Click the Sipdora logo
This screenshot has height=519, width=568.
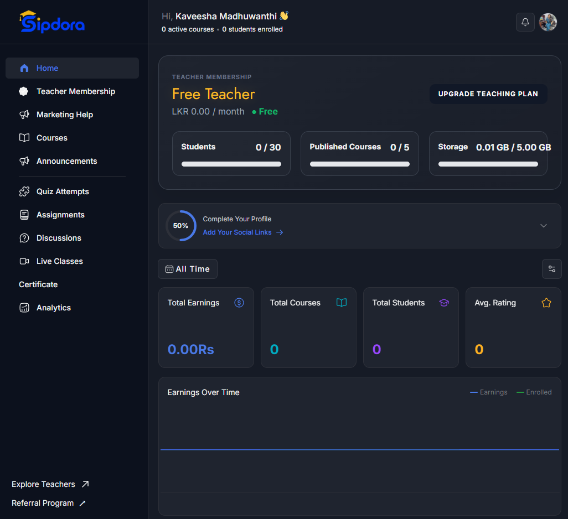[x=52, y=22]
